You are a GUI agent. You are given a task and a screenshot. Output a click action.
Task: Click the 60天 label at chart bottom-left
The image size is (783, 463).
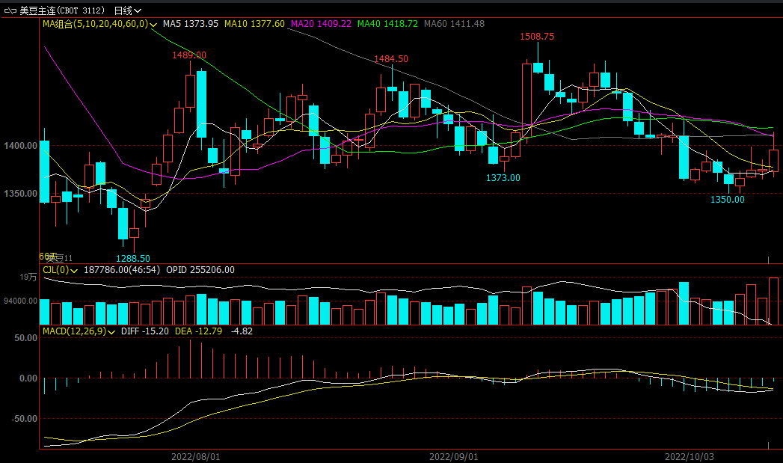tap(48, 257)
